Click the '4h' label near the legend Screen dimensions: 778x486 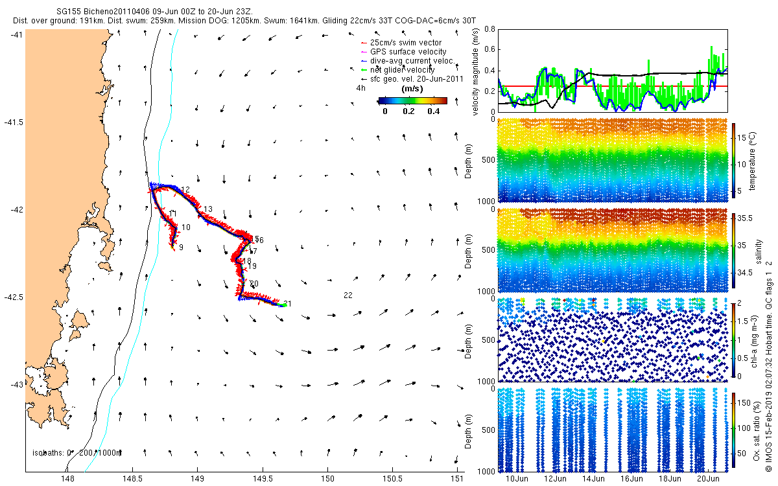[x=360, y=88]
